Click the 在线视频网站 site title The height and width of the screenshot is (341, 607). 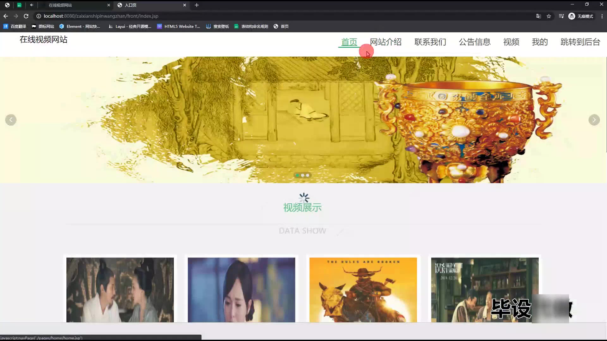pos(44,39)
